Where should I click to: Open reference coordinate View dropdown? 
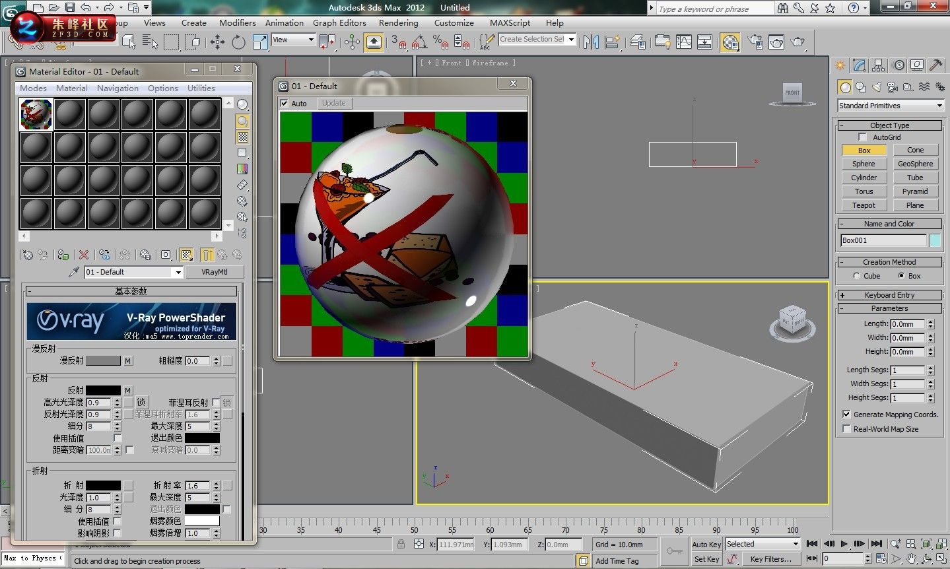tap(293, 40)
